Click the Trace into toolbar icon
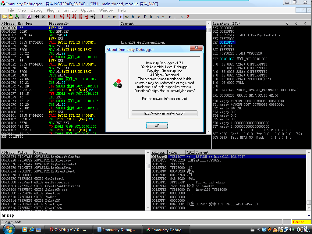This screenshot has height=234, width=312. 74,17
